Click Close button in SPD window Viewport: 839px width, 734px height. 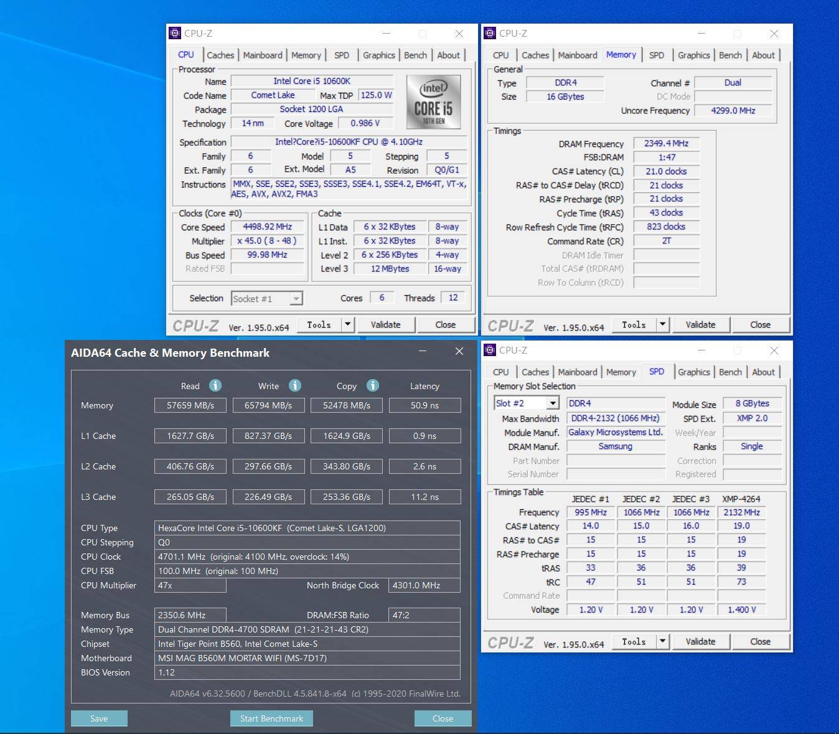point(761,641)
